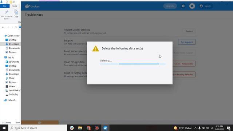Open weather widget showing 23°C

(x=183, y=128)
